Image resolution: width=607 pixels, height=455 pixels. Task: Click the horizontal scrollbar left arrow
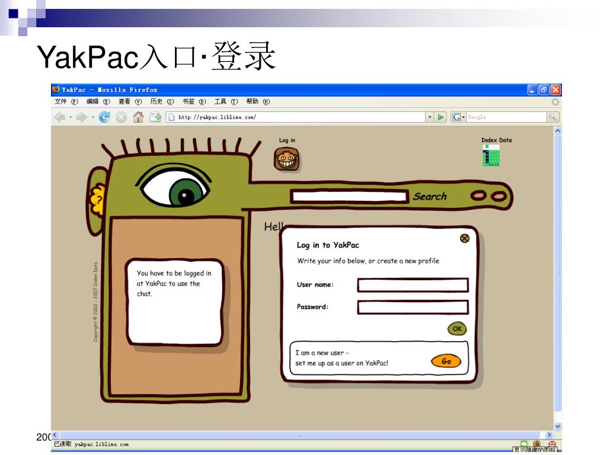click(55, 435)
